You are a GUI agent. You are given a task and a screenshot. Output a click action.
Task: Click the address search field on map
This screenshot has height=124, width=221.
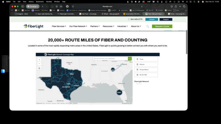[x=110, y=59]
